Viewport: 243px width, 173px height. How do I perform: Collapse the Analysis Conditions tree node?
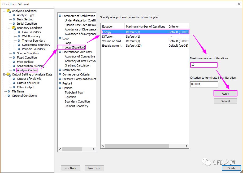(4, 11)
